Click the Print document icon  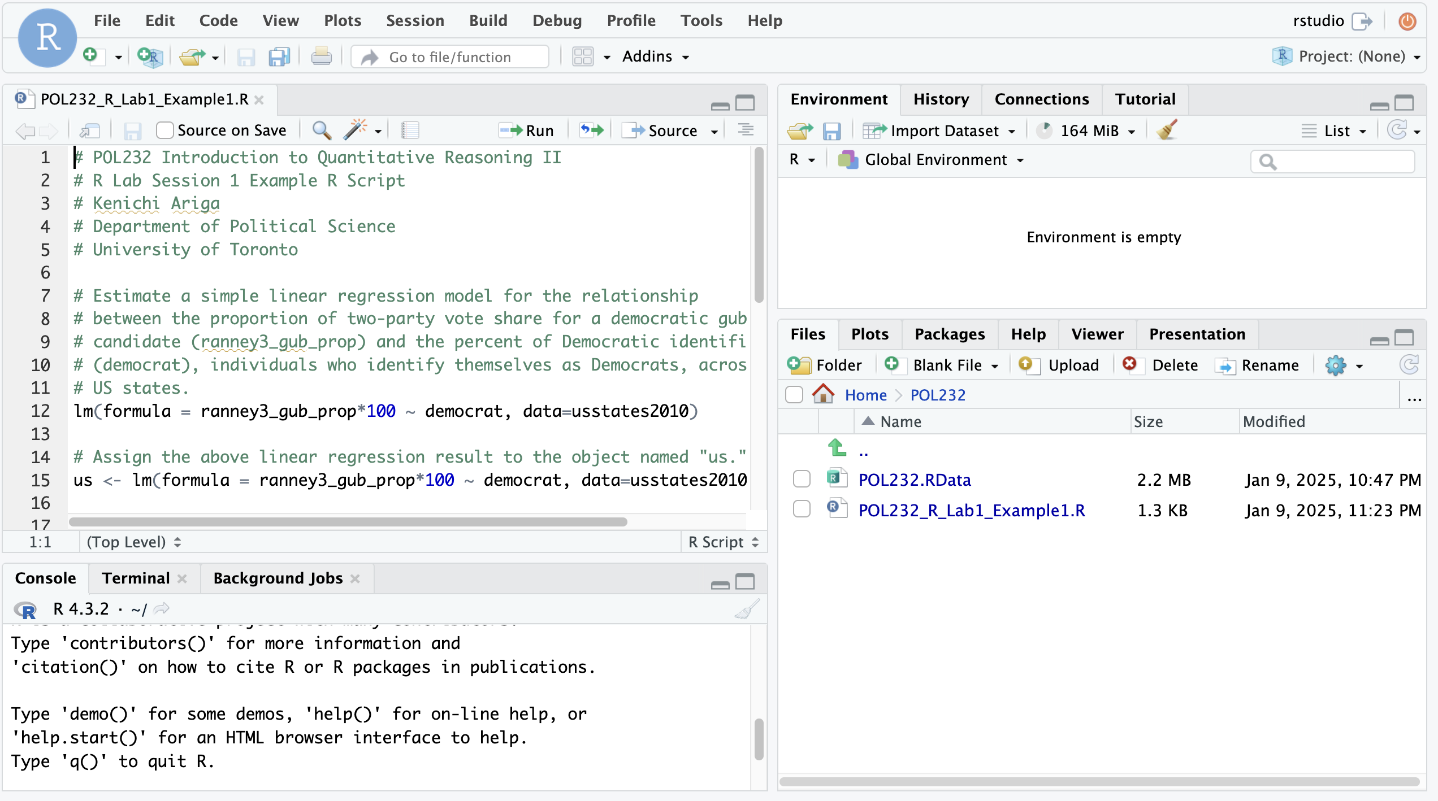tap(321, 56)
